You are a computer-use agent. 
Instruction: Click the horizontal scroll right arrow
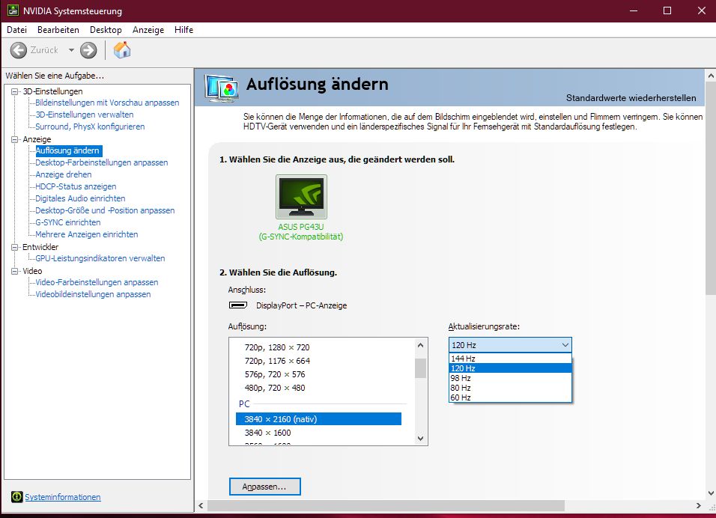coord(698,506)
